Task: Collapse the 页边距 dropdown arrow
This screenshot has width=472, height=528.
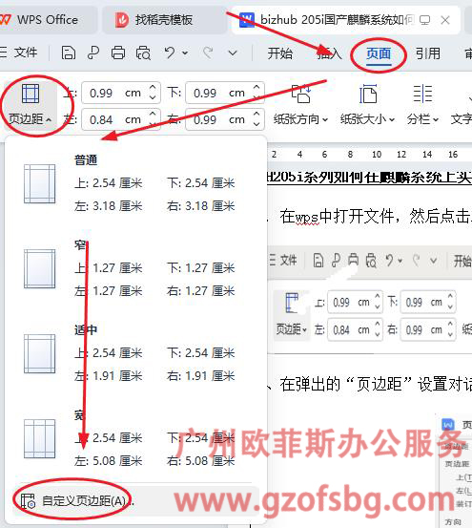Action: [x=49, y=119]
